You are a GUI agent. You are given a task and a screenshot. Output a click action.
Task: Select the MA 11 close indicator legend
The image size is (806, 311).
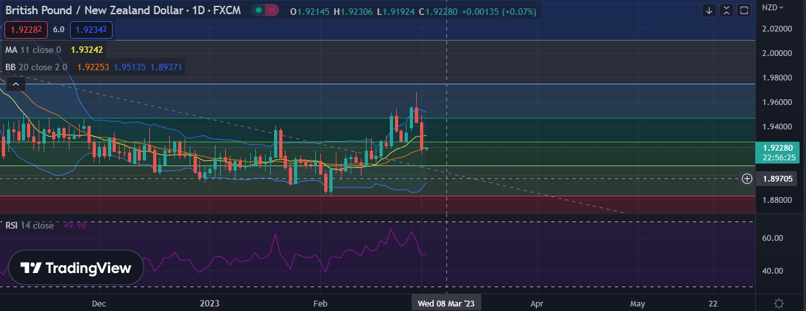[x=33, y=50]
